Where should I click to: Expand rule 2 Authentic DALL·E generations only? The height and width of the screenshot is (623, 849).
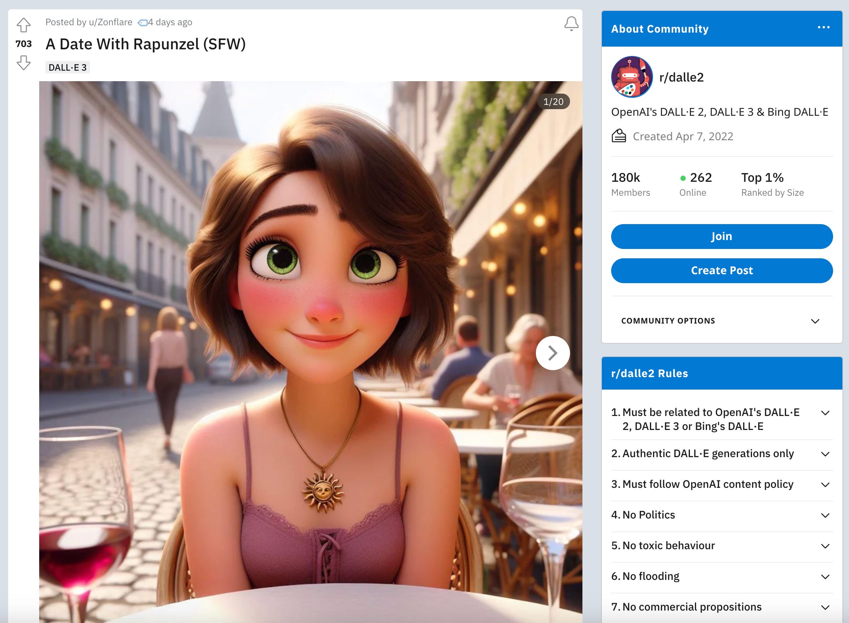[x=825, y=454]
